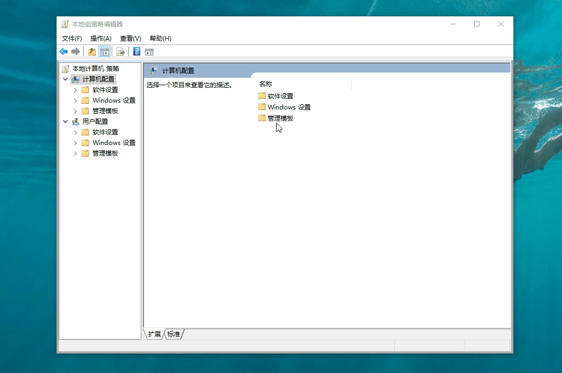The image size is (562, 373).
Task: Open the 文件(F) menu
Action: [x=72, y=39]
